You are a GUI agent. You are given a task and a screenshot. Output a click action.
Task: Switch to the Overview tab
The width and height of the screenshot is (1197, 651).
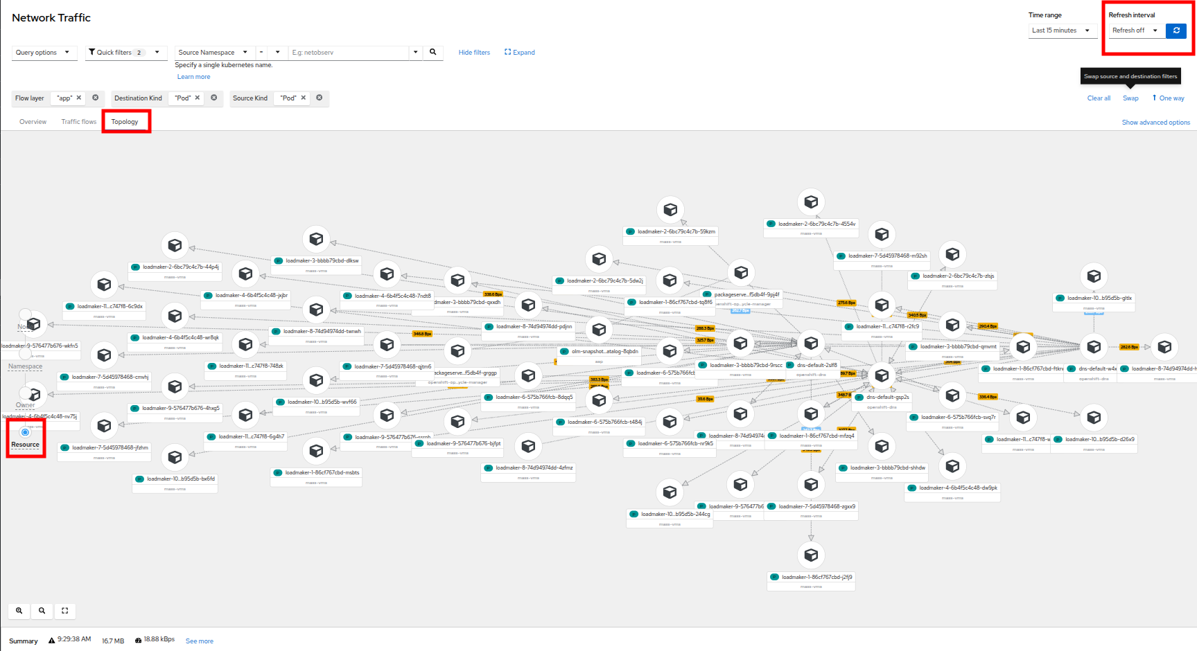[x=33, y=122]
